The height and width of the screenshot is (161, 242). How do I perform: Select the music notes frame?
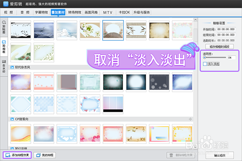[x=136, y=134]
